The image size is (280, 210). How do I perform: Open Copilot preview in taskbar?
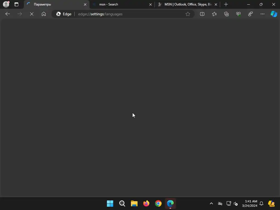272,203
